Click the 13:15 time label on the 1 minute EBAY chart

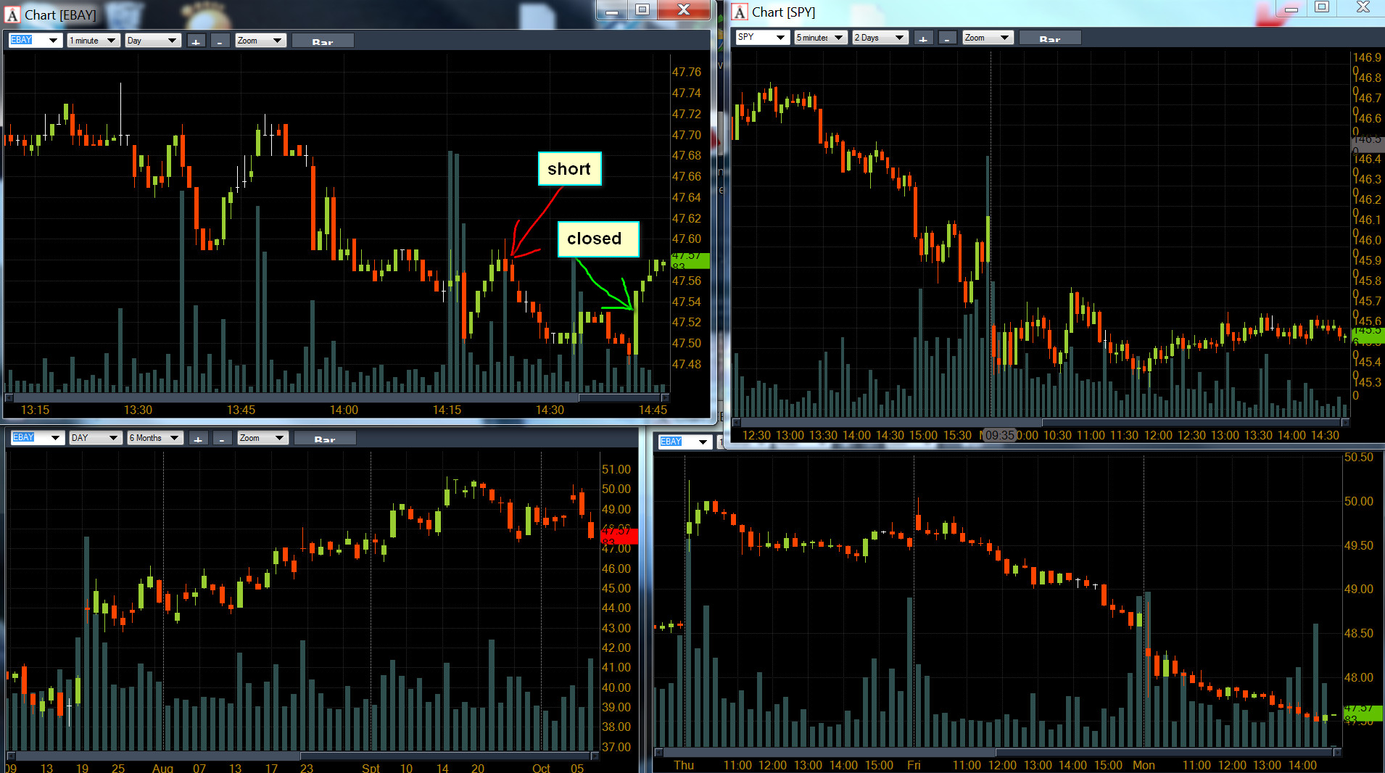point(35,410)
